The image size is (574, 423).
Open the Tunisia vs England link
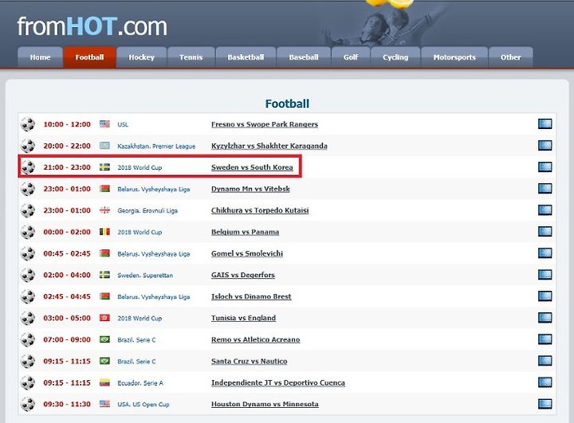click(243, 318)
